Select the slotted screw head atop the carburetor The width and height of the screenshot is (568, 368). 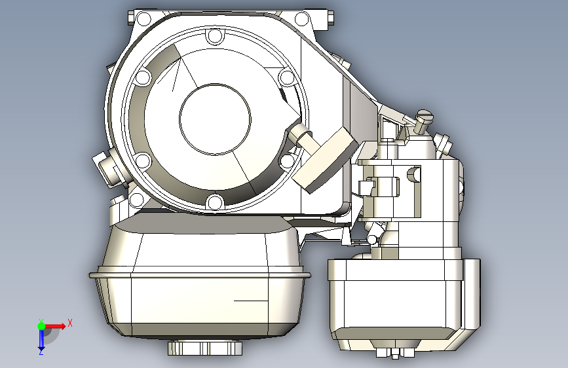pos(425,118)
